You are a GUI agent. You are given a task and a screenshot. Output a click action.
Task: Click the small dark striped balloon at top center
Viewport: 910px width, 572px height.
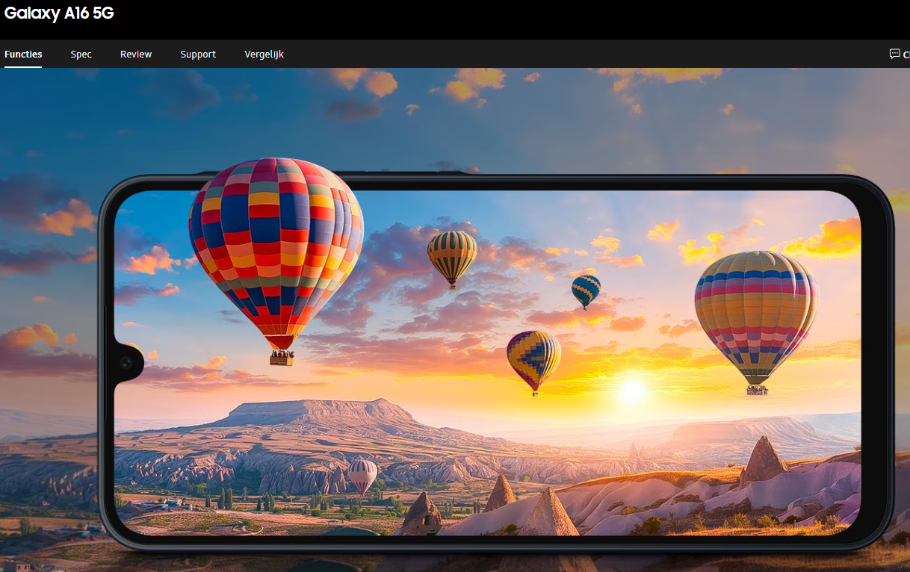(x=452, y=255)
